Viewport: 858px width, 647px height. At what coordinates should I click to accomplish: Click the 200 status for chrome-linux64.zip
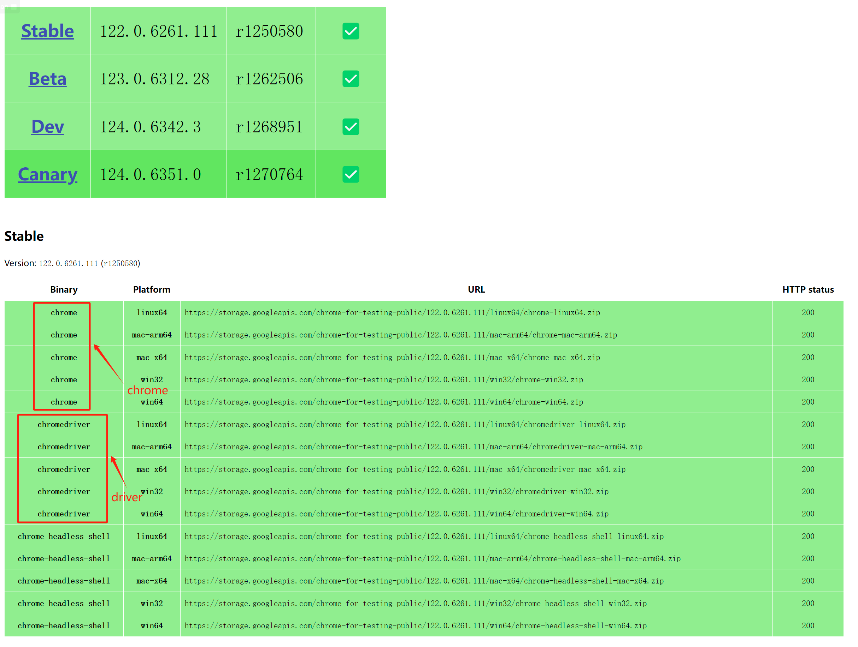pos(808,313)
